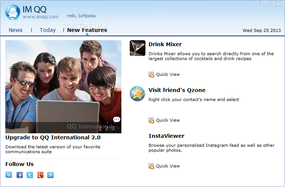
Task: Show banner slide 1
Action: point(100,128)
